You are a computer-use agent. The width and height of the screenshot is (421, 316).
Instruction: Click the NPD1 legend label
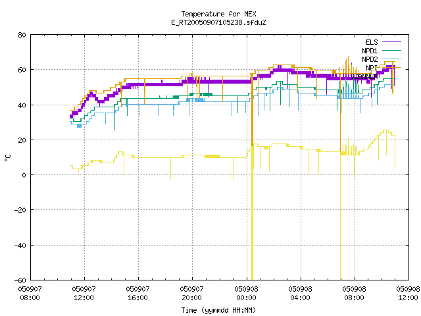pos(370,51)
